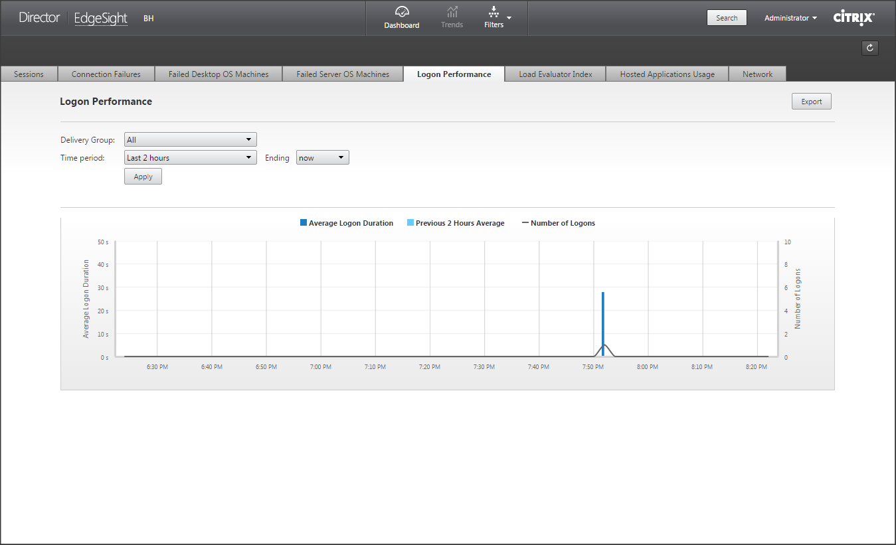Open the Ending time dropdown
Screen dimensions: 896x545
pos(322,157)
